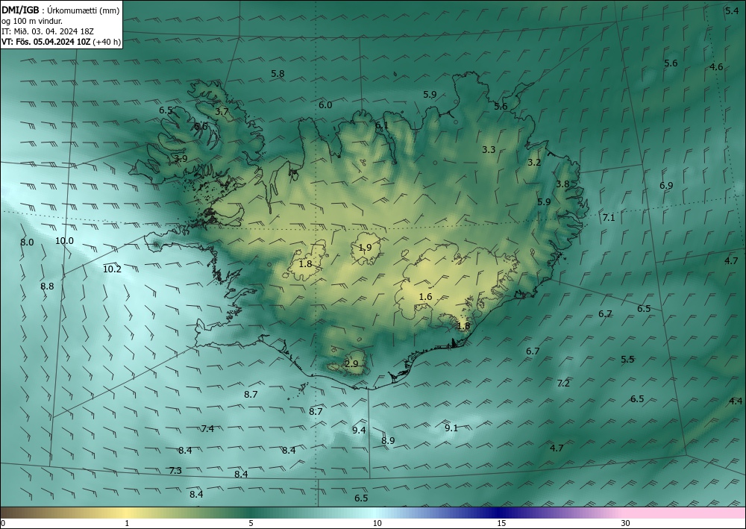Viewport: 746px width, 529px height.
Task: Click the 3.9 value
Action: point(181,159)
